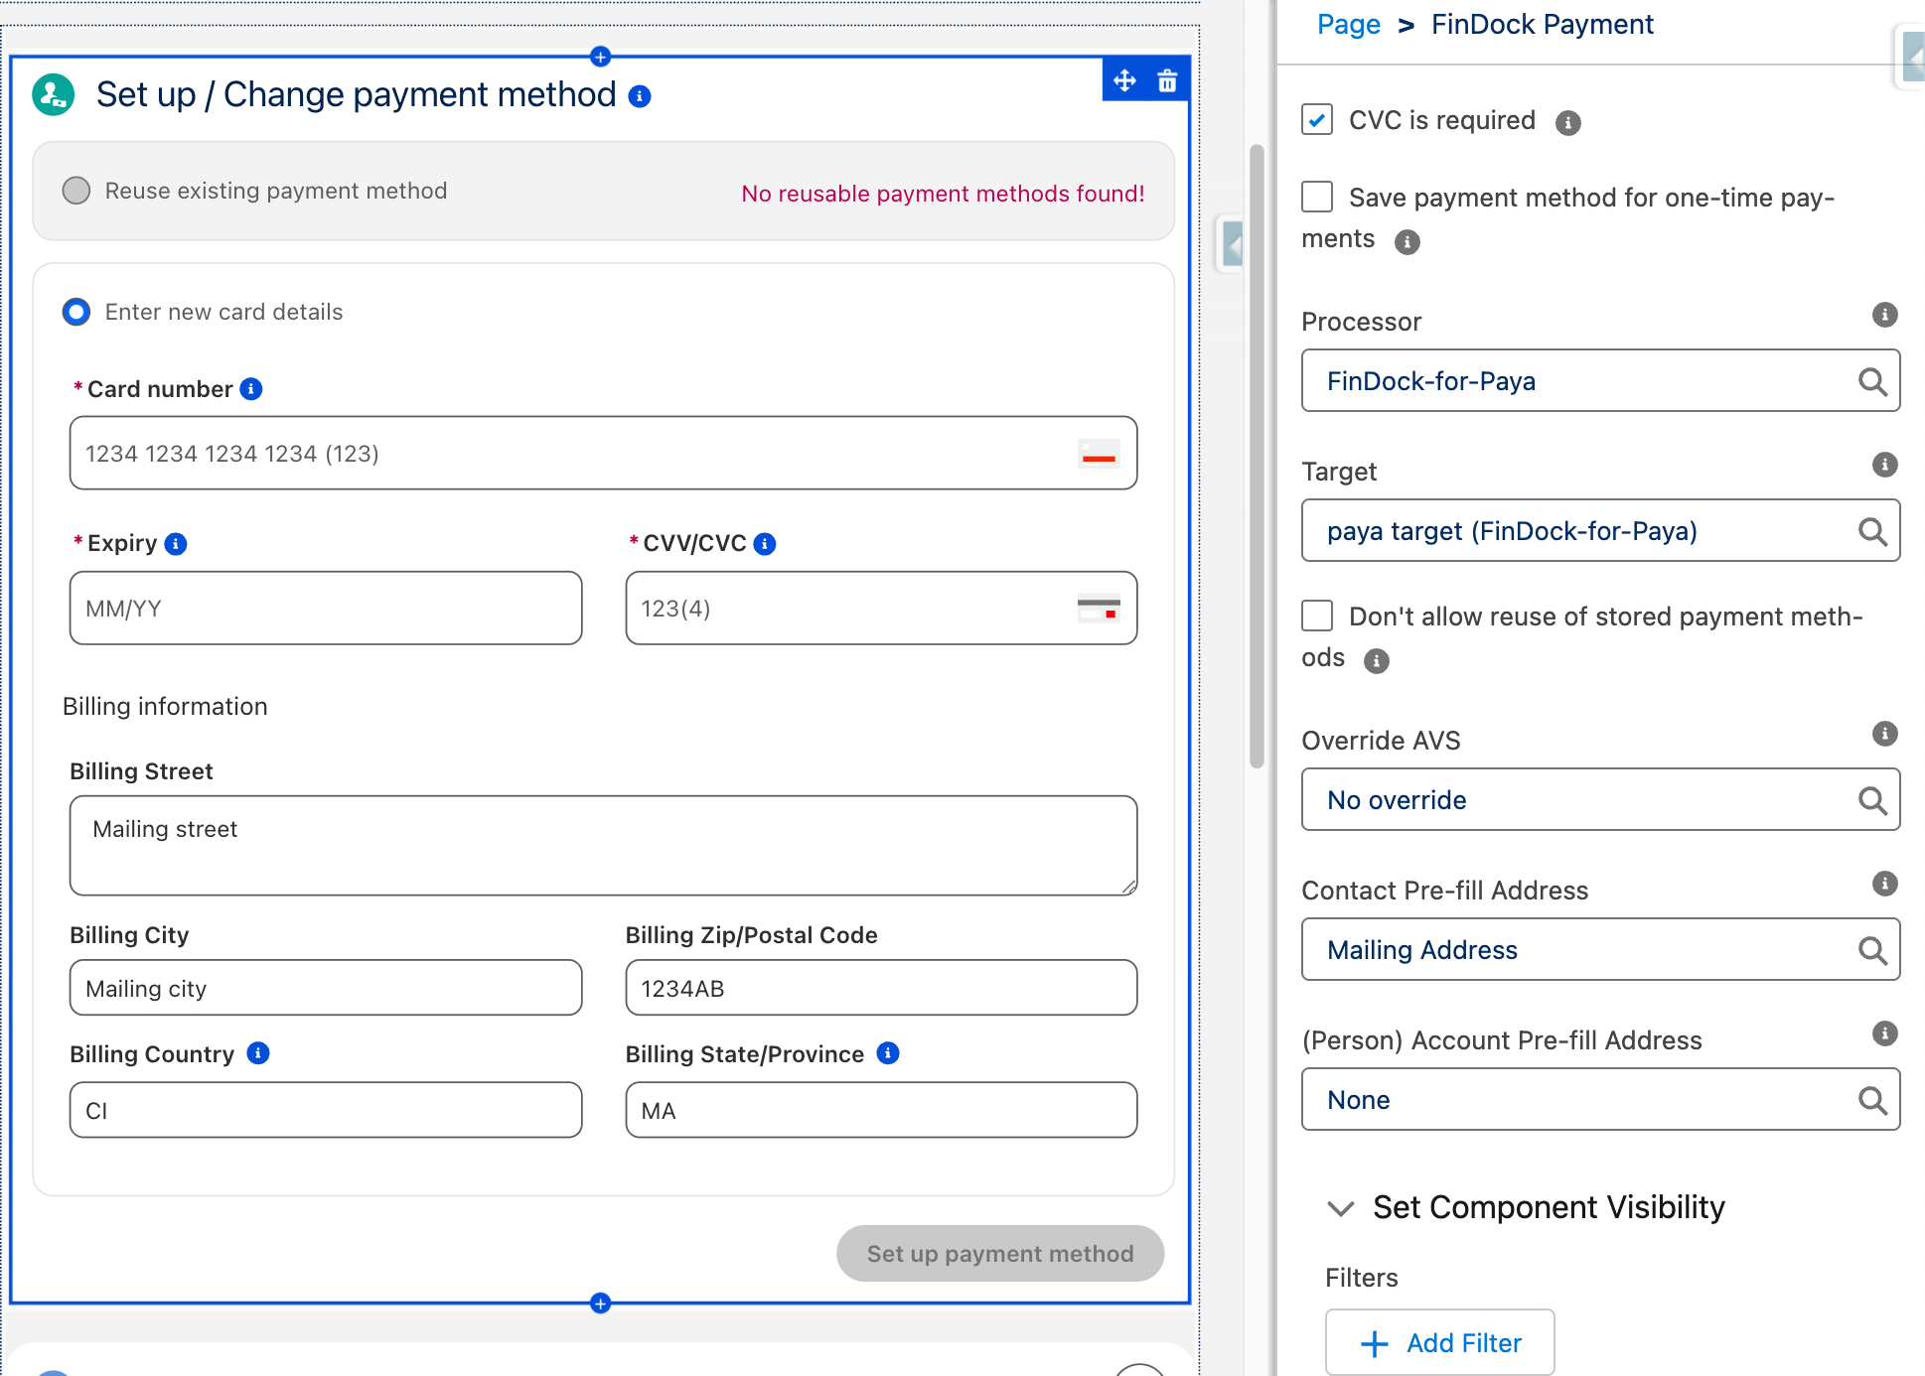Click the info icon next to Processor
Screen dimensions: 1925x1376
pyautogui.click(x=1885, y=315)
